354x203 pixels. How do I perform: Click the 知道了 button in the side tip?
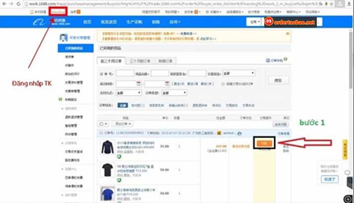click(330, 180)
